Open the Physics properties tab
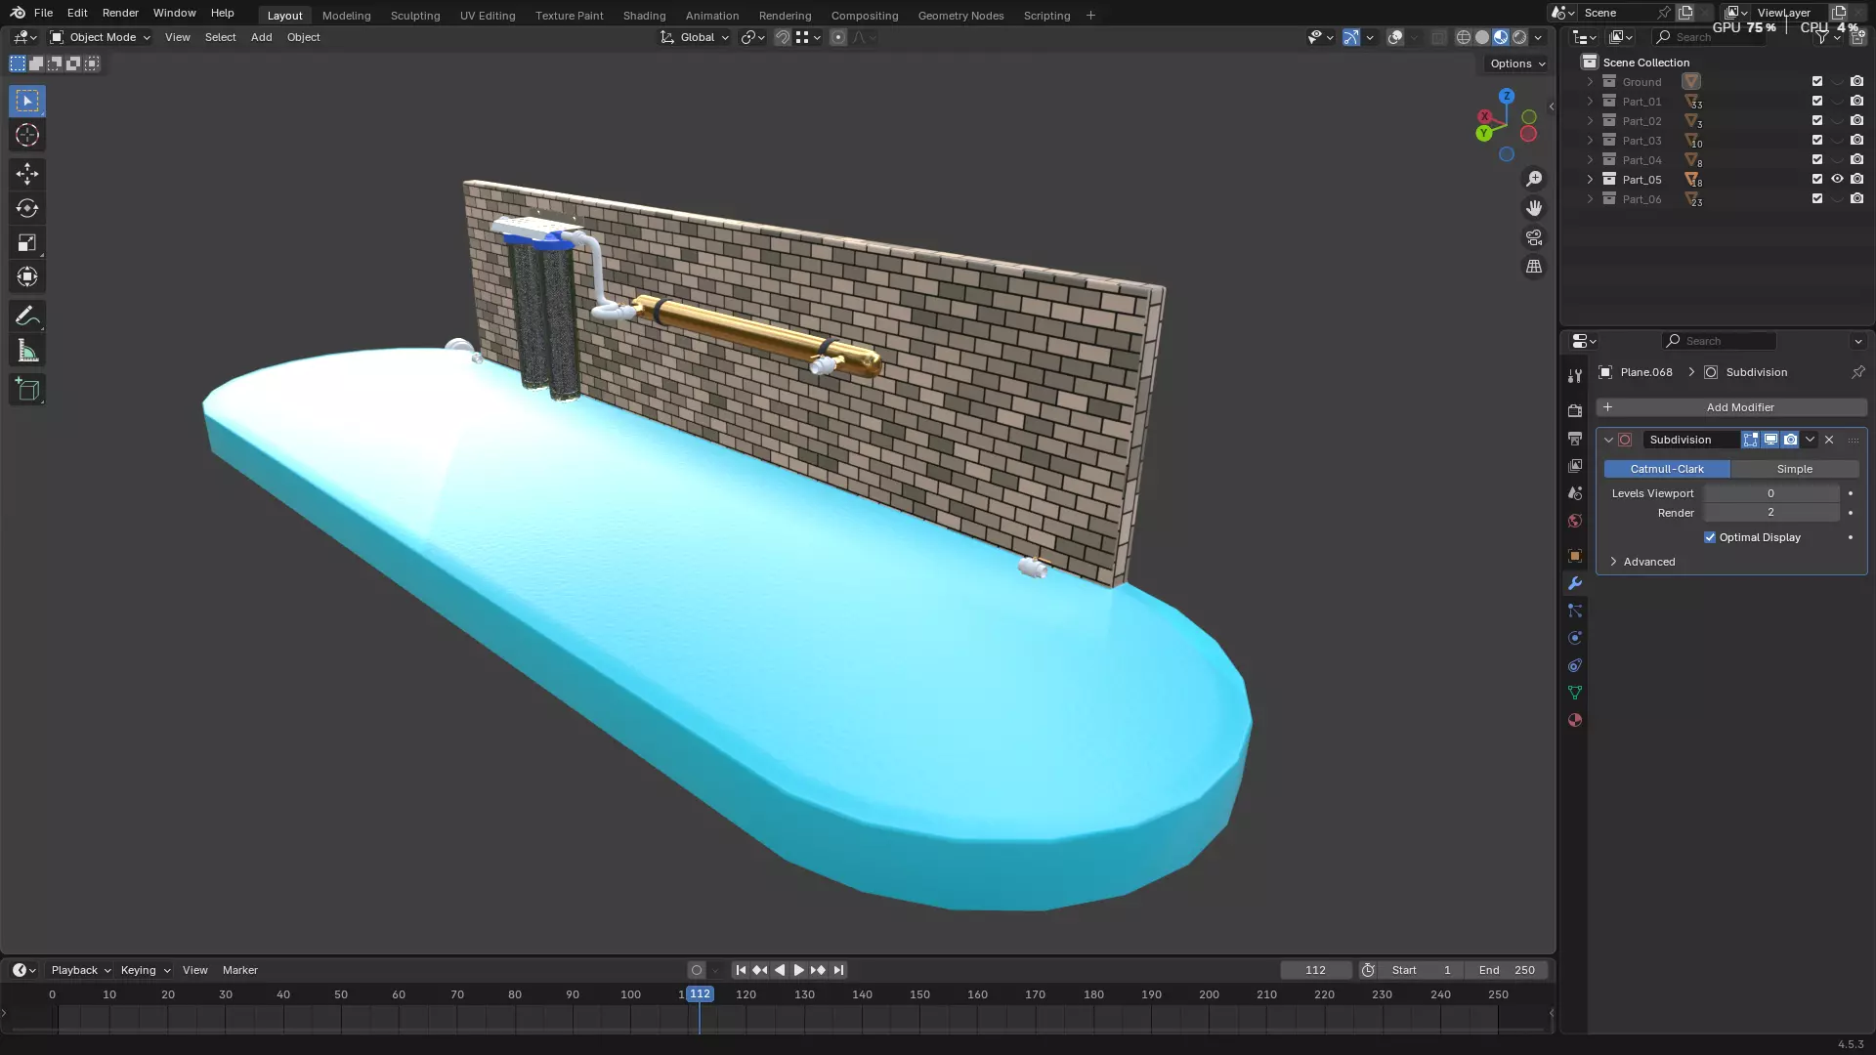1876x1055 pixels. point(1575,638)
